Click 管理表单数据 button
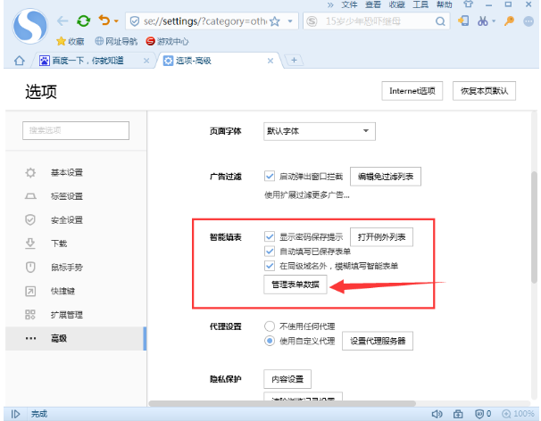 295,285
